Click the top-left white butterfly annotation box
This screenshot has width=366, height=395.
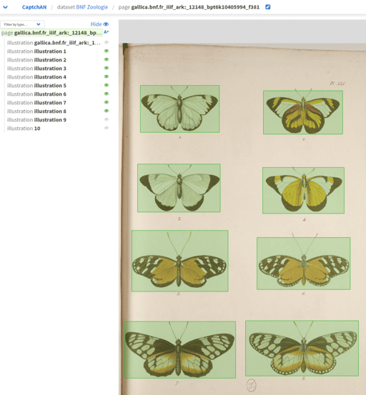click(x=179, y=109)
